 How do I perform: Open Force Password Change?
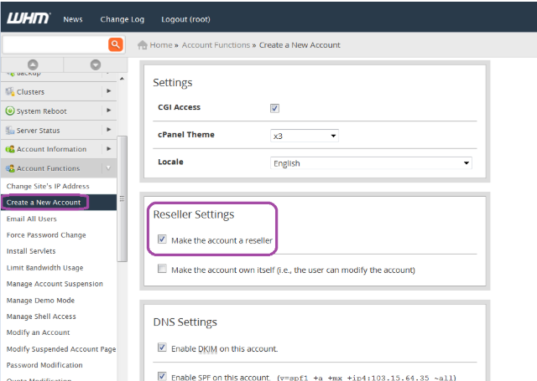tap(46, 235)
